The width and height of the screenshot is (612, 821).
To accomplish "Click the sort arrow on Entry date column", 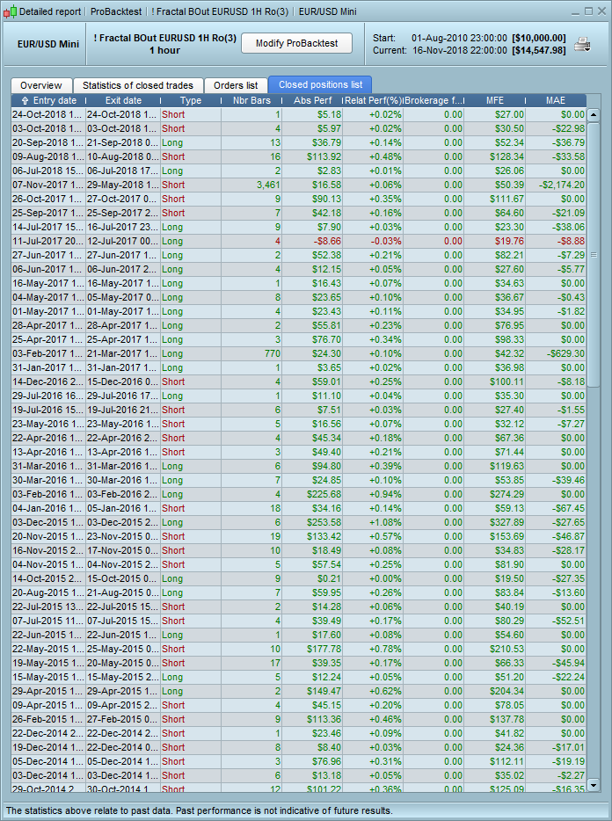I will click(25, 100).
